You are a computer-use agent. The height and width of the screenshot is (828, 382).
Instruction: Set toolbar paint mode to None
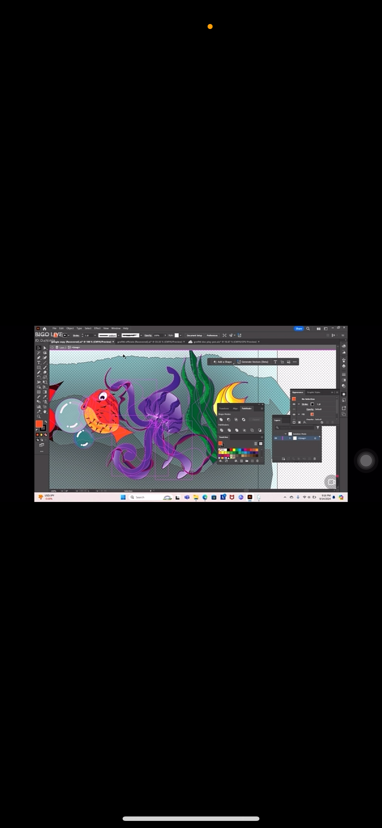tap(46, 435)
